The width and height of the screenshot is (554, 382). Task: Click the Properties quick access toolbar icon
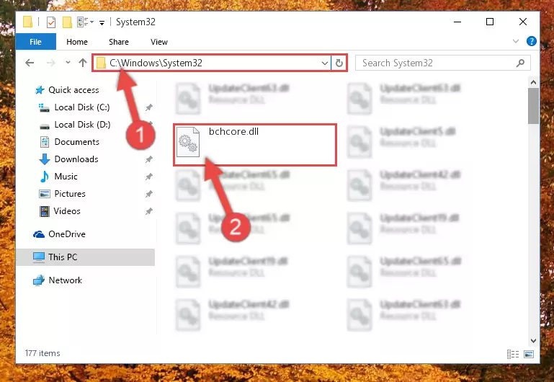pos(51,22)
